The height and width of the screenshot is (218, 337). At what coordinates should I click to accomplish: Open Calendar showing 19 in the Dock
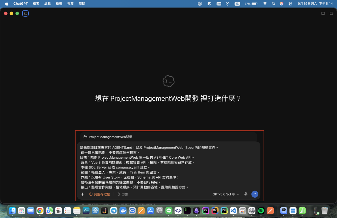[59, 211]
